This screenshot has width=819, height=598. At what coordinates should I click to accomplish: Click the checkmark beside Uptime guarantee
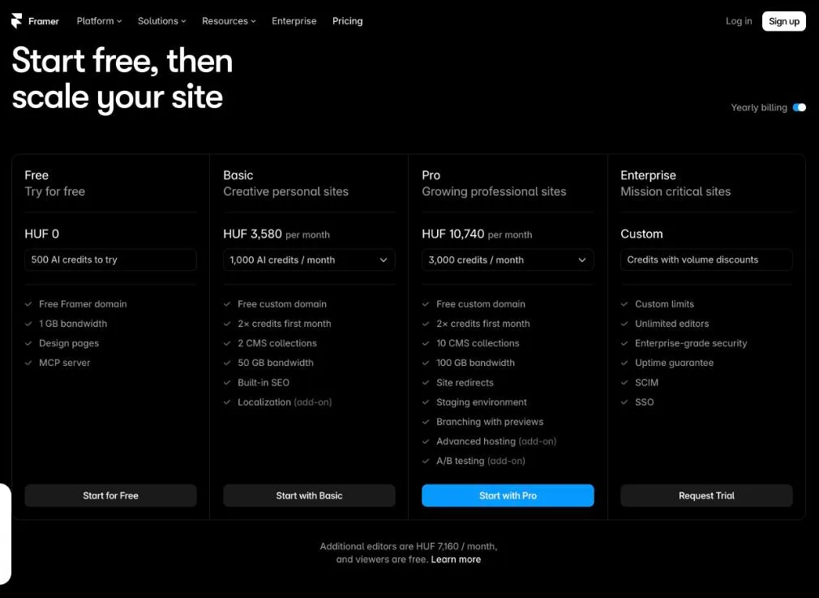[624, 363]
